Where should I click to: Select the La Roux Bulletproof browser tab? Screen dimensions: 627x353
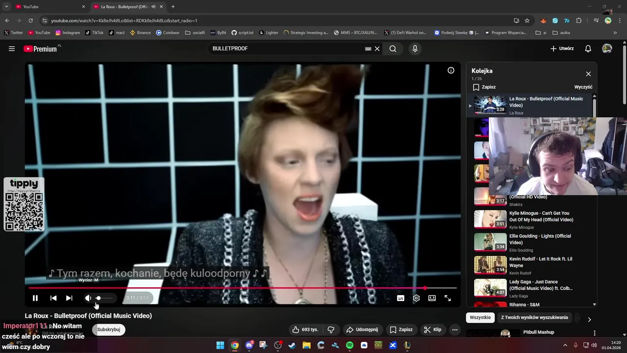tap(129, 6)
